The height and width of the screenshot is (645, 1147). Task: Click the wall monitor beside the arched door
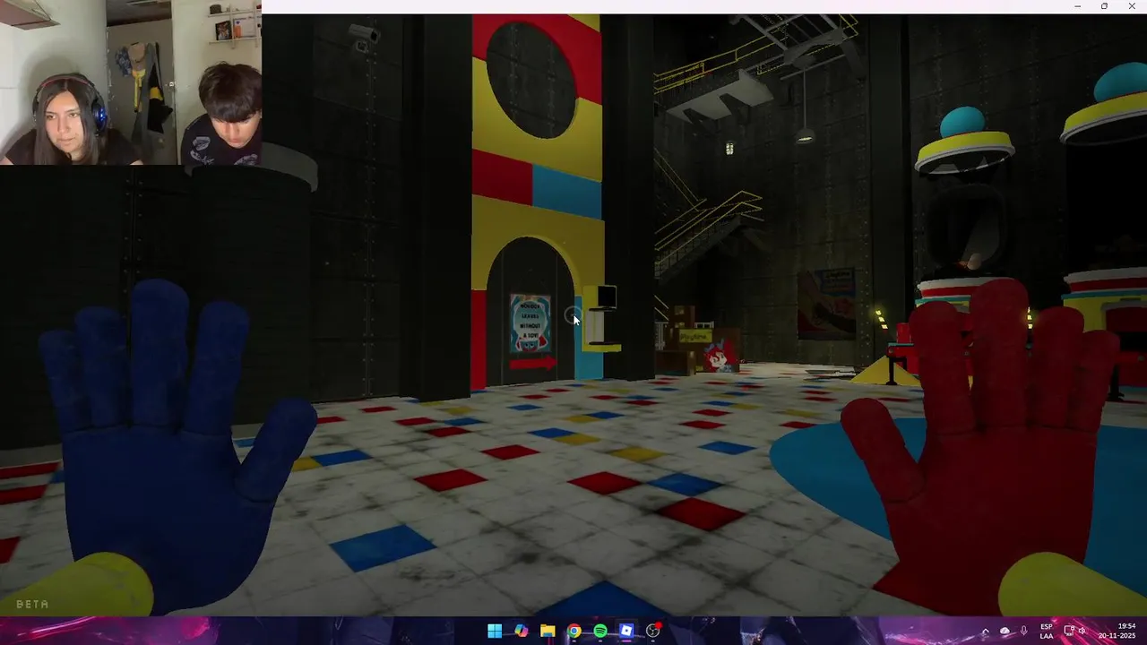pyautogui.click(x=607, y=297)
